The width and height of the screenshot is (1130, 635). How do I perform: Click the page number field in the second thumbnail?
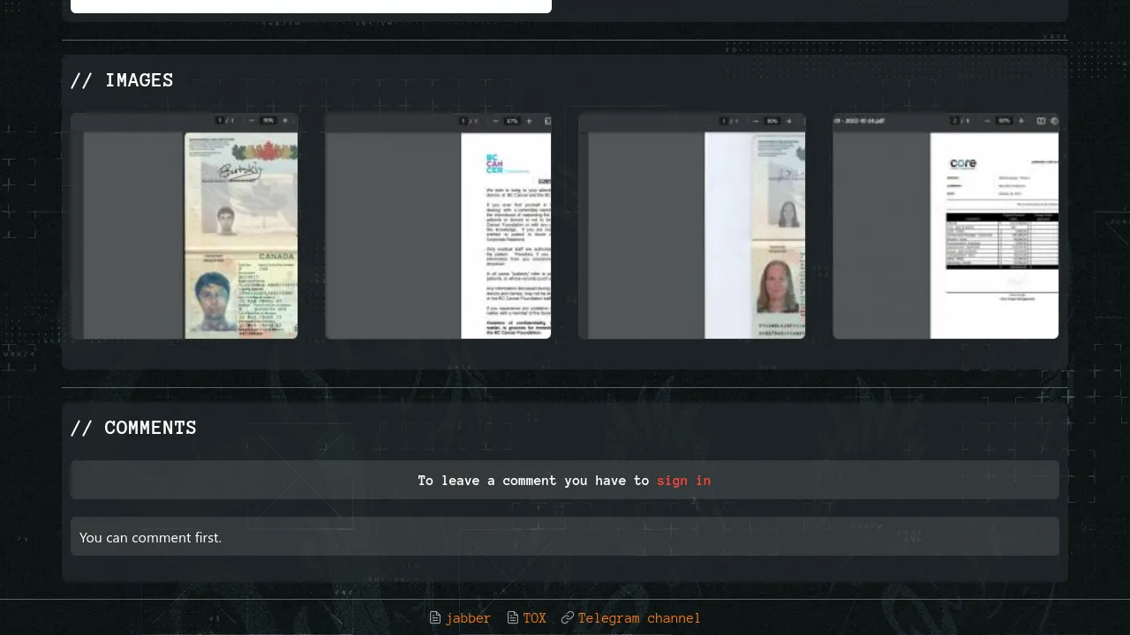click(x=463, y=121)
